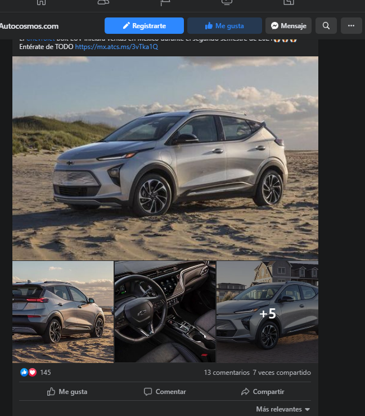The height and width of the screenshot is (416, 365).
Task: Show the 145 reactions count
Action: click(x=45, y=373)
